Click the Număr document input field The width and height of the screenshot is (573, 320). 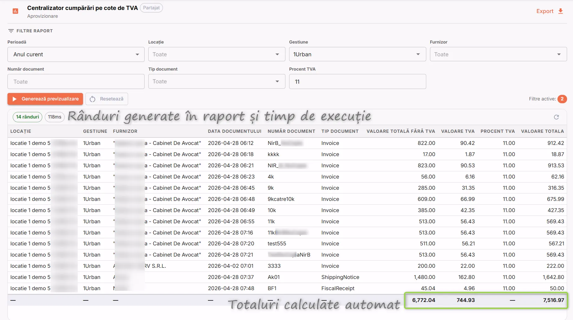(x=76, y=81)
